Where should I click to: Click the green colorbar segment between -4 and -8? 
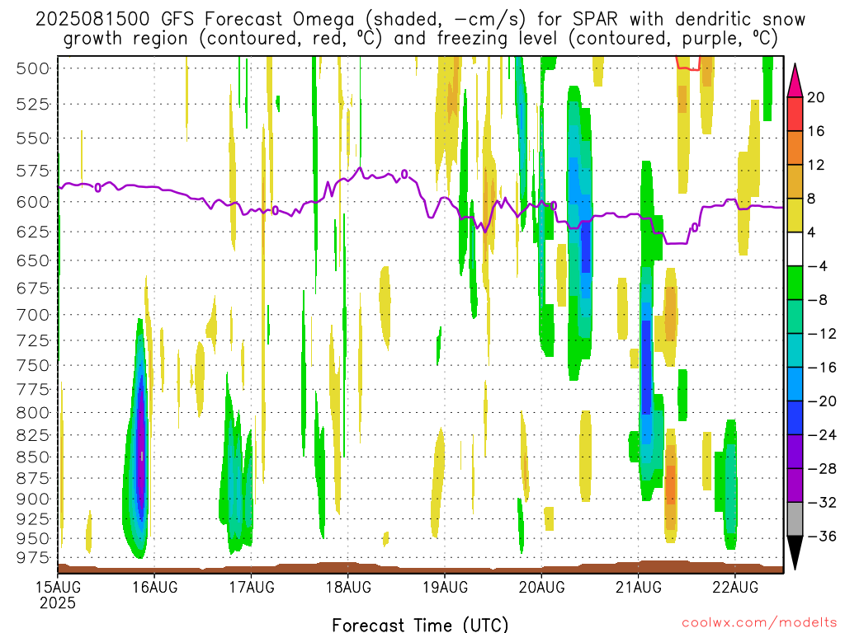coord(795,284)
